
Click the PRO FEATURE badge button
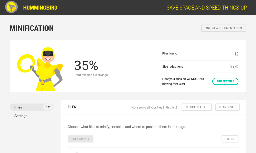coord(225,81)
